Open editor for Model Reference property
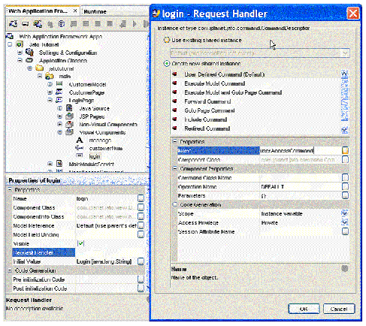This screenshot has width=366, height=326. point(141,225)
